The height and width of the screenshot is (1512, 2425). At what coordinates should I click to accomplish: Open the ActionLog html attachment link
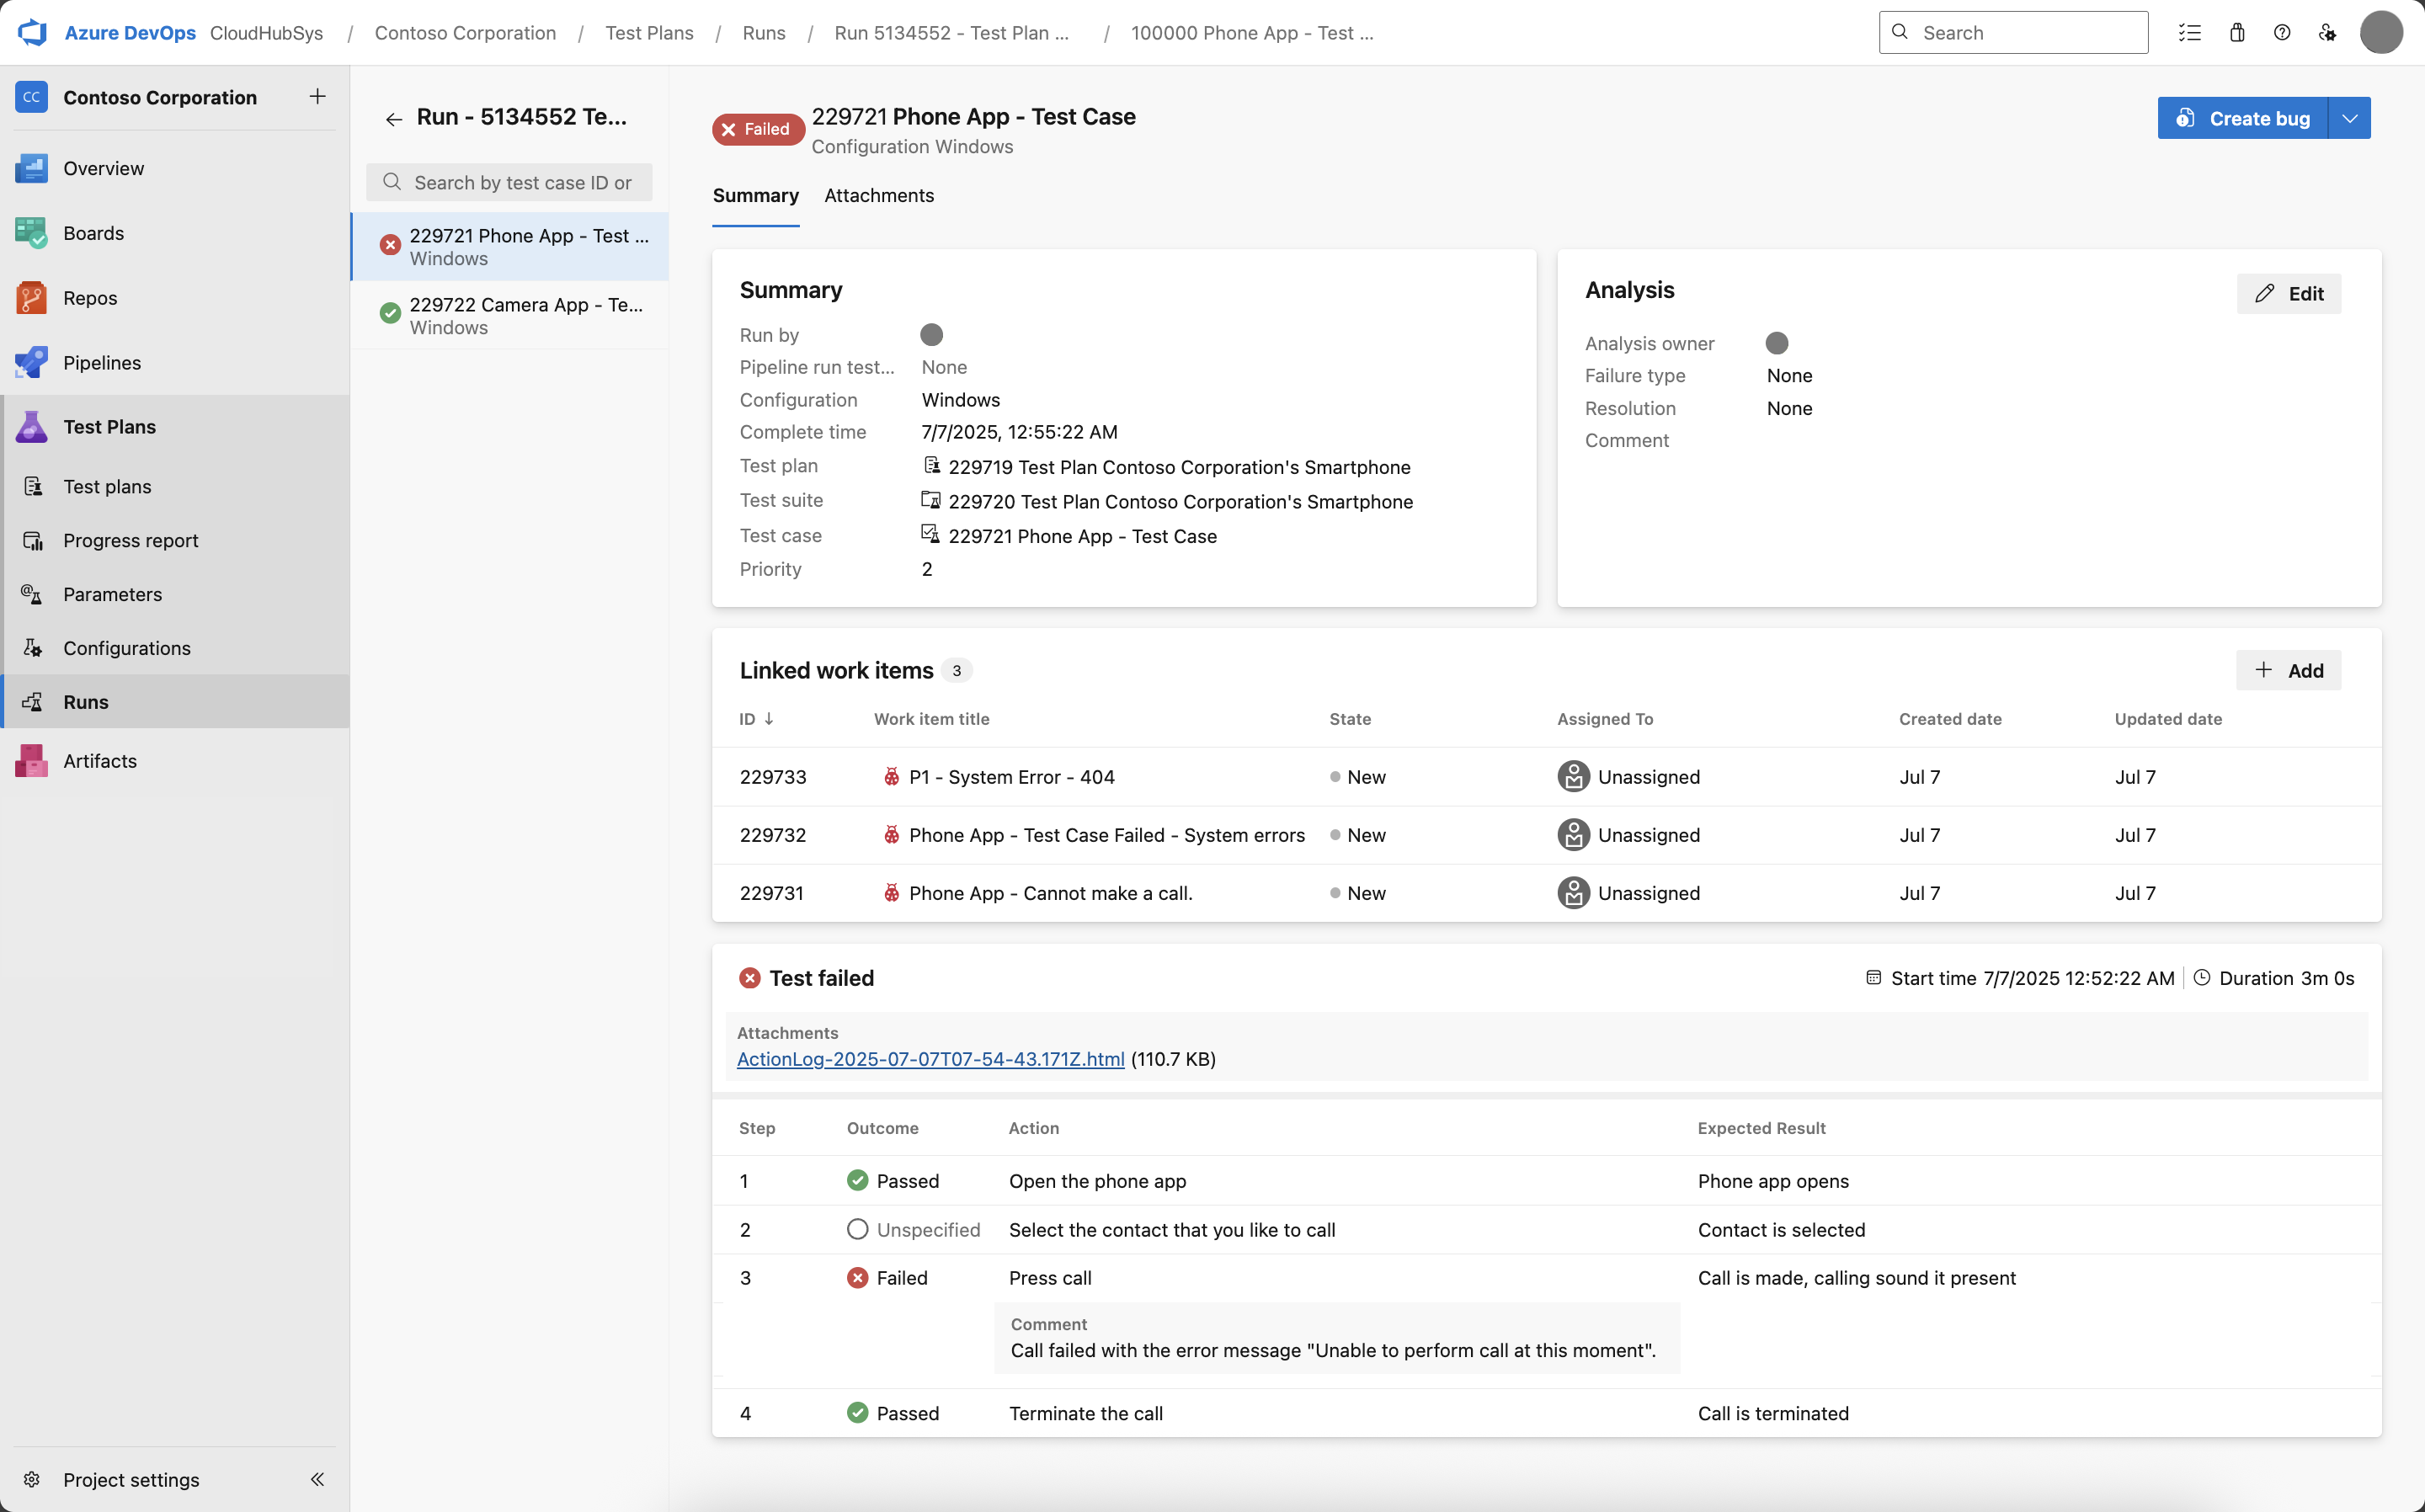click(x=930, y=1059)
